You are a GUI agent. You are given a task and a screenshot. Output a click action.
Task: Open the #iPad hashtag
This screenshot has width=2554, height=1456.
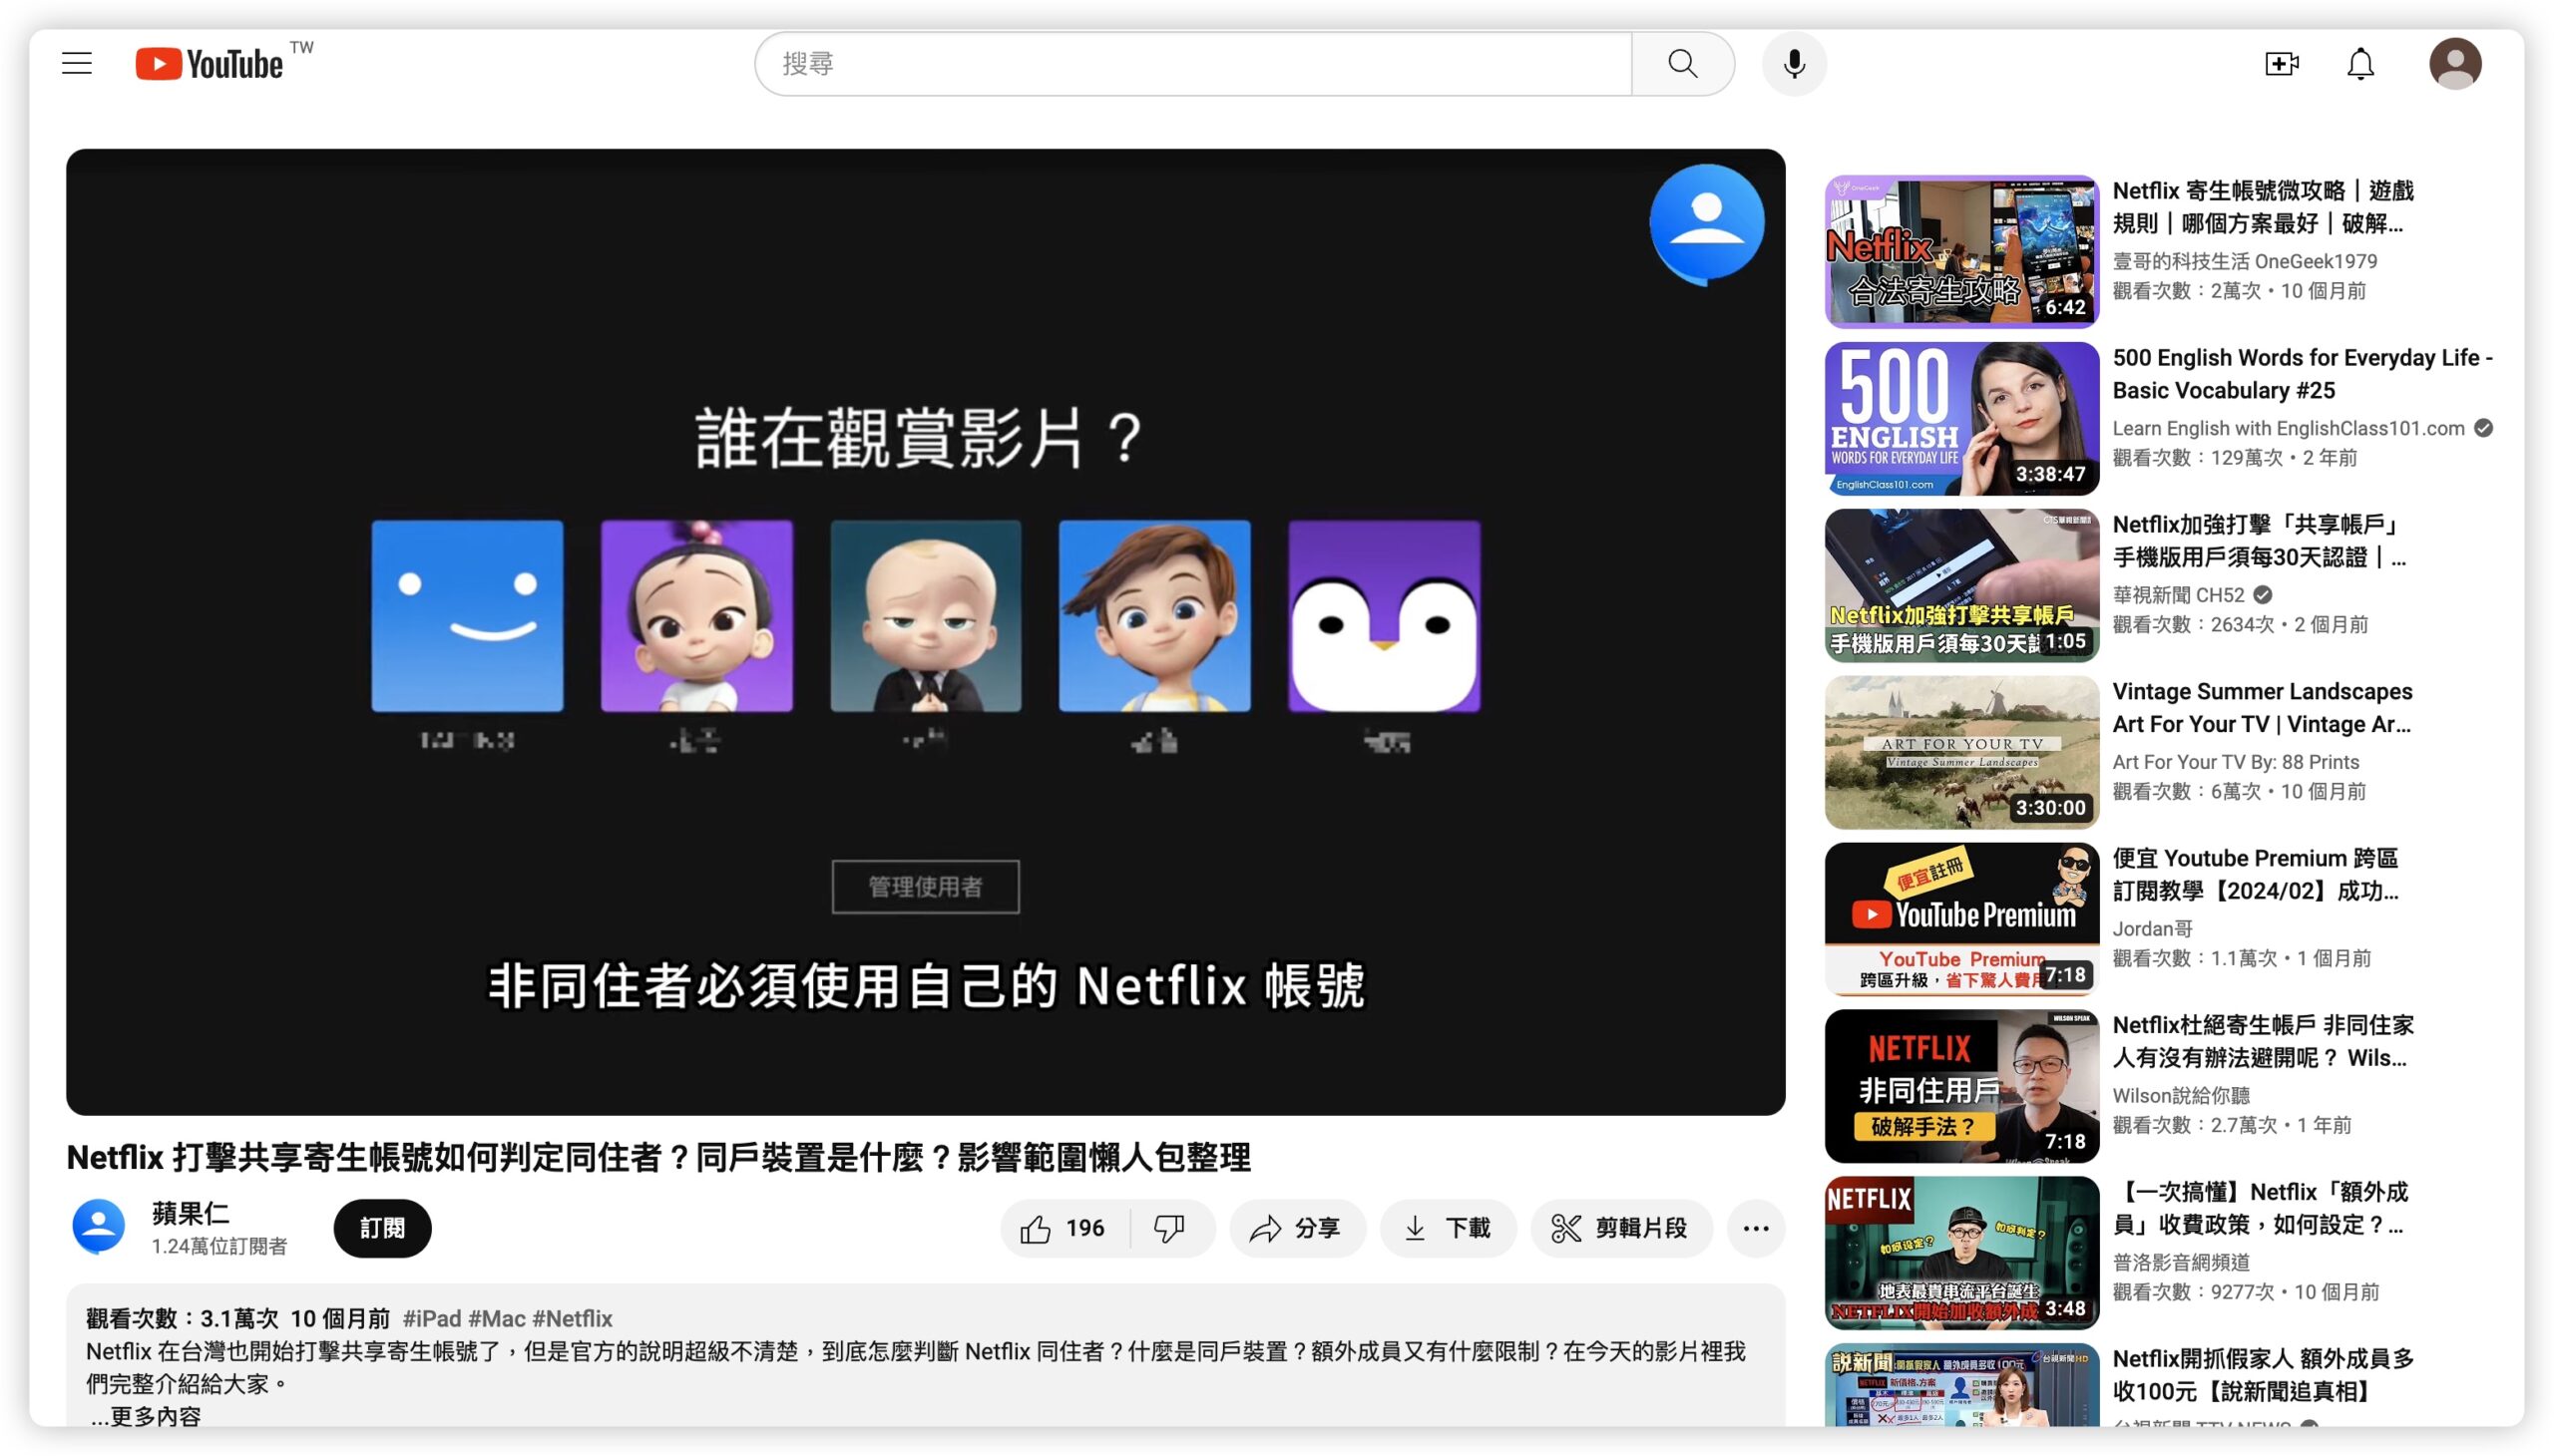click(x=432, y=1318)
